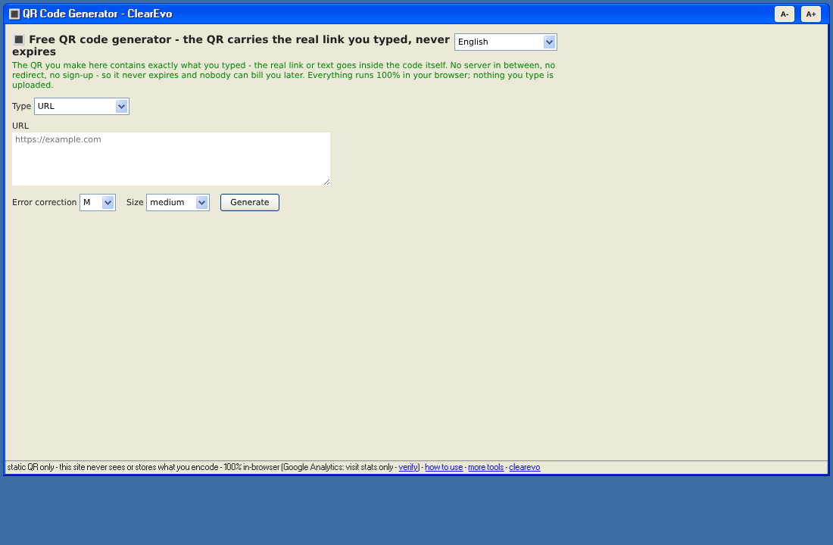Click the 'Type' label

point(21,106)
